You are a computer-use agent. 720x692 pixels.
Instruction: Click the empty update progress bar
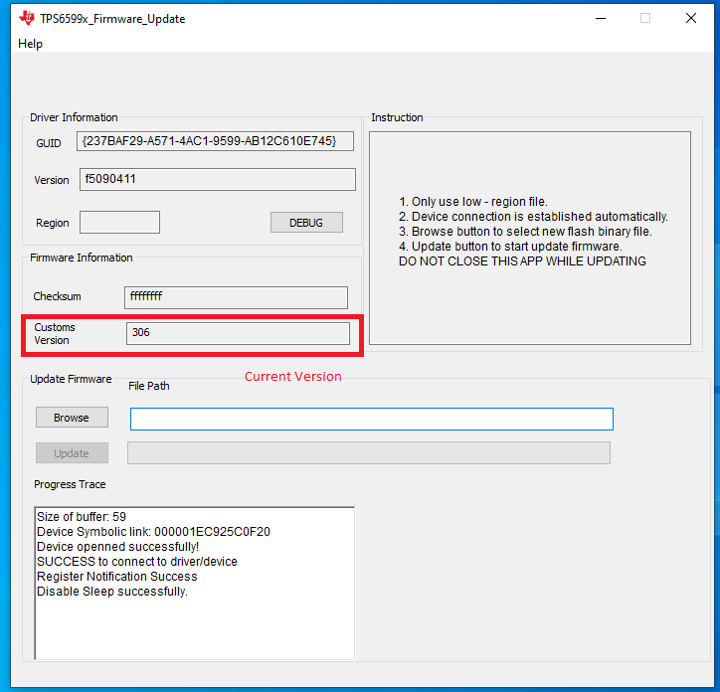pos(368,453)
